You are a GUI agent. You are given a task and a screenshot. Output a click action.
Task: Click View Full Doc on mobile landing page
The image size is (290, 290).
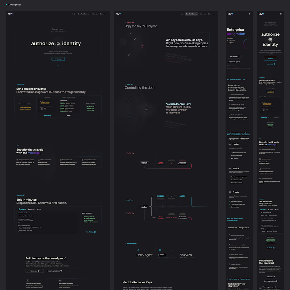click(x=270, y=248)
